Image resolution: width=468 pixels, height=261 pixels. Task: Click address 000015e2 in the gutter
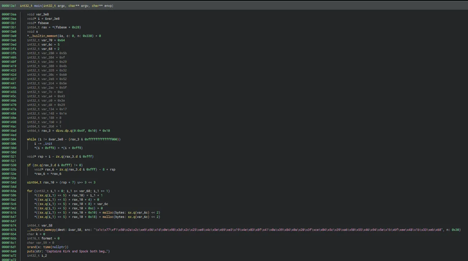click(9, 208)
